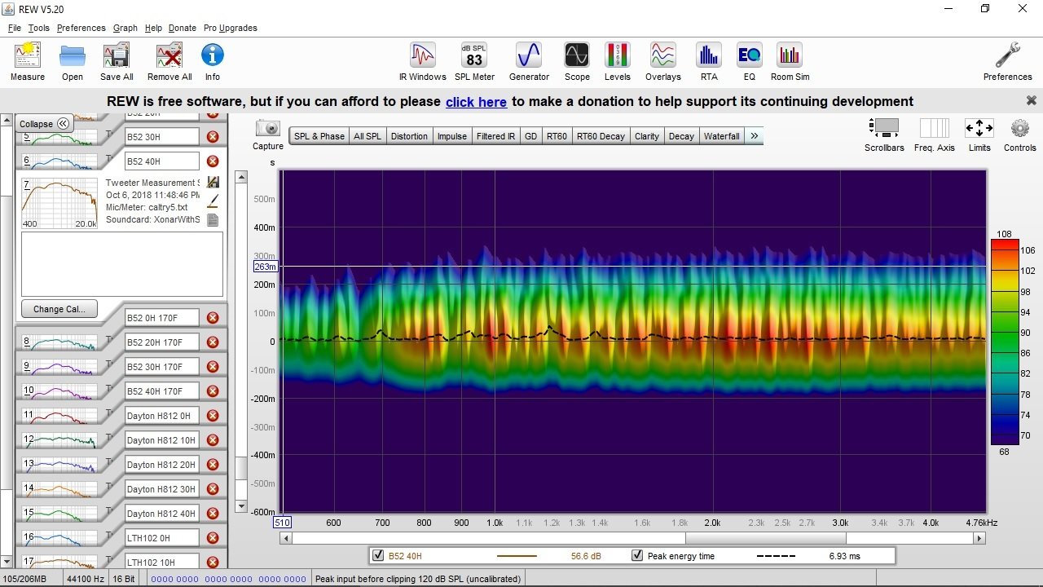
Task: Open a measurement file using the Open icon
Action: pos(72,57)
